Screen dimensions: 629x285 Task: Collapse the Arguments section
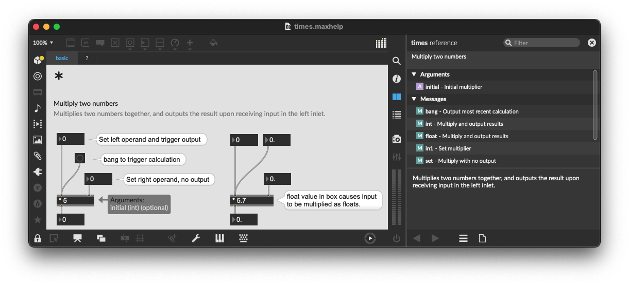(x=414, y=74)
